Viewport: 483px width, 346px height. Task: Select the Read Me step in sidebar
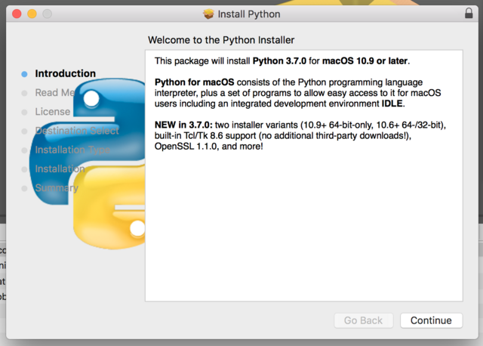click(55, 92)
